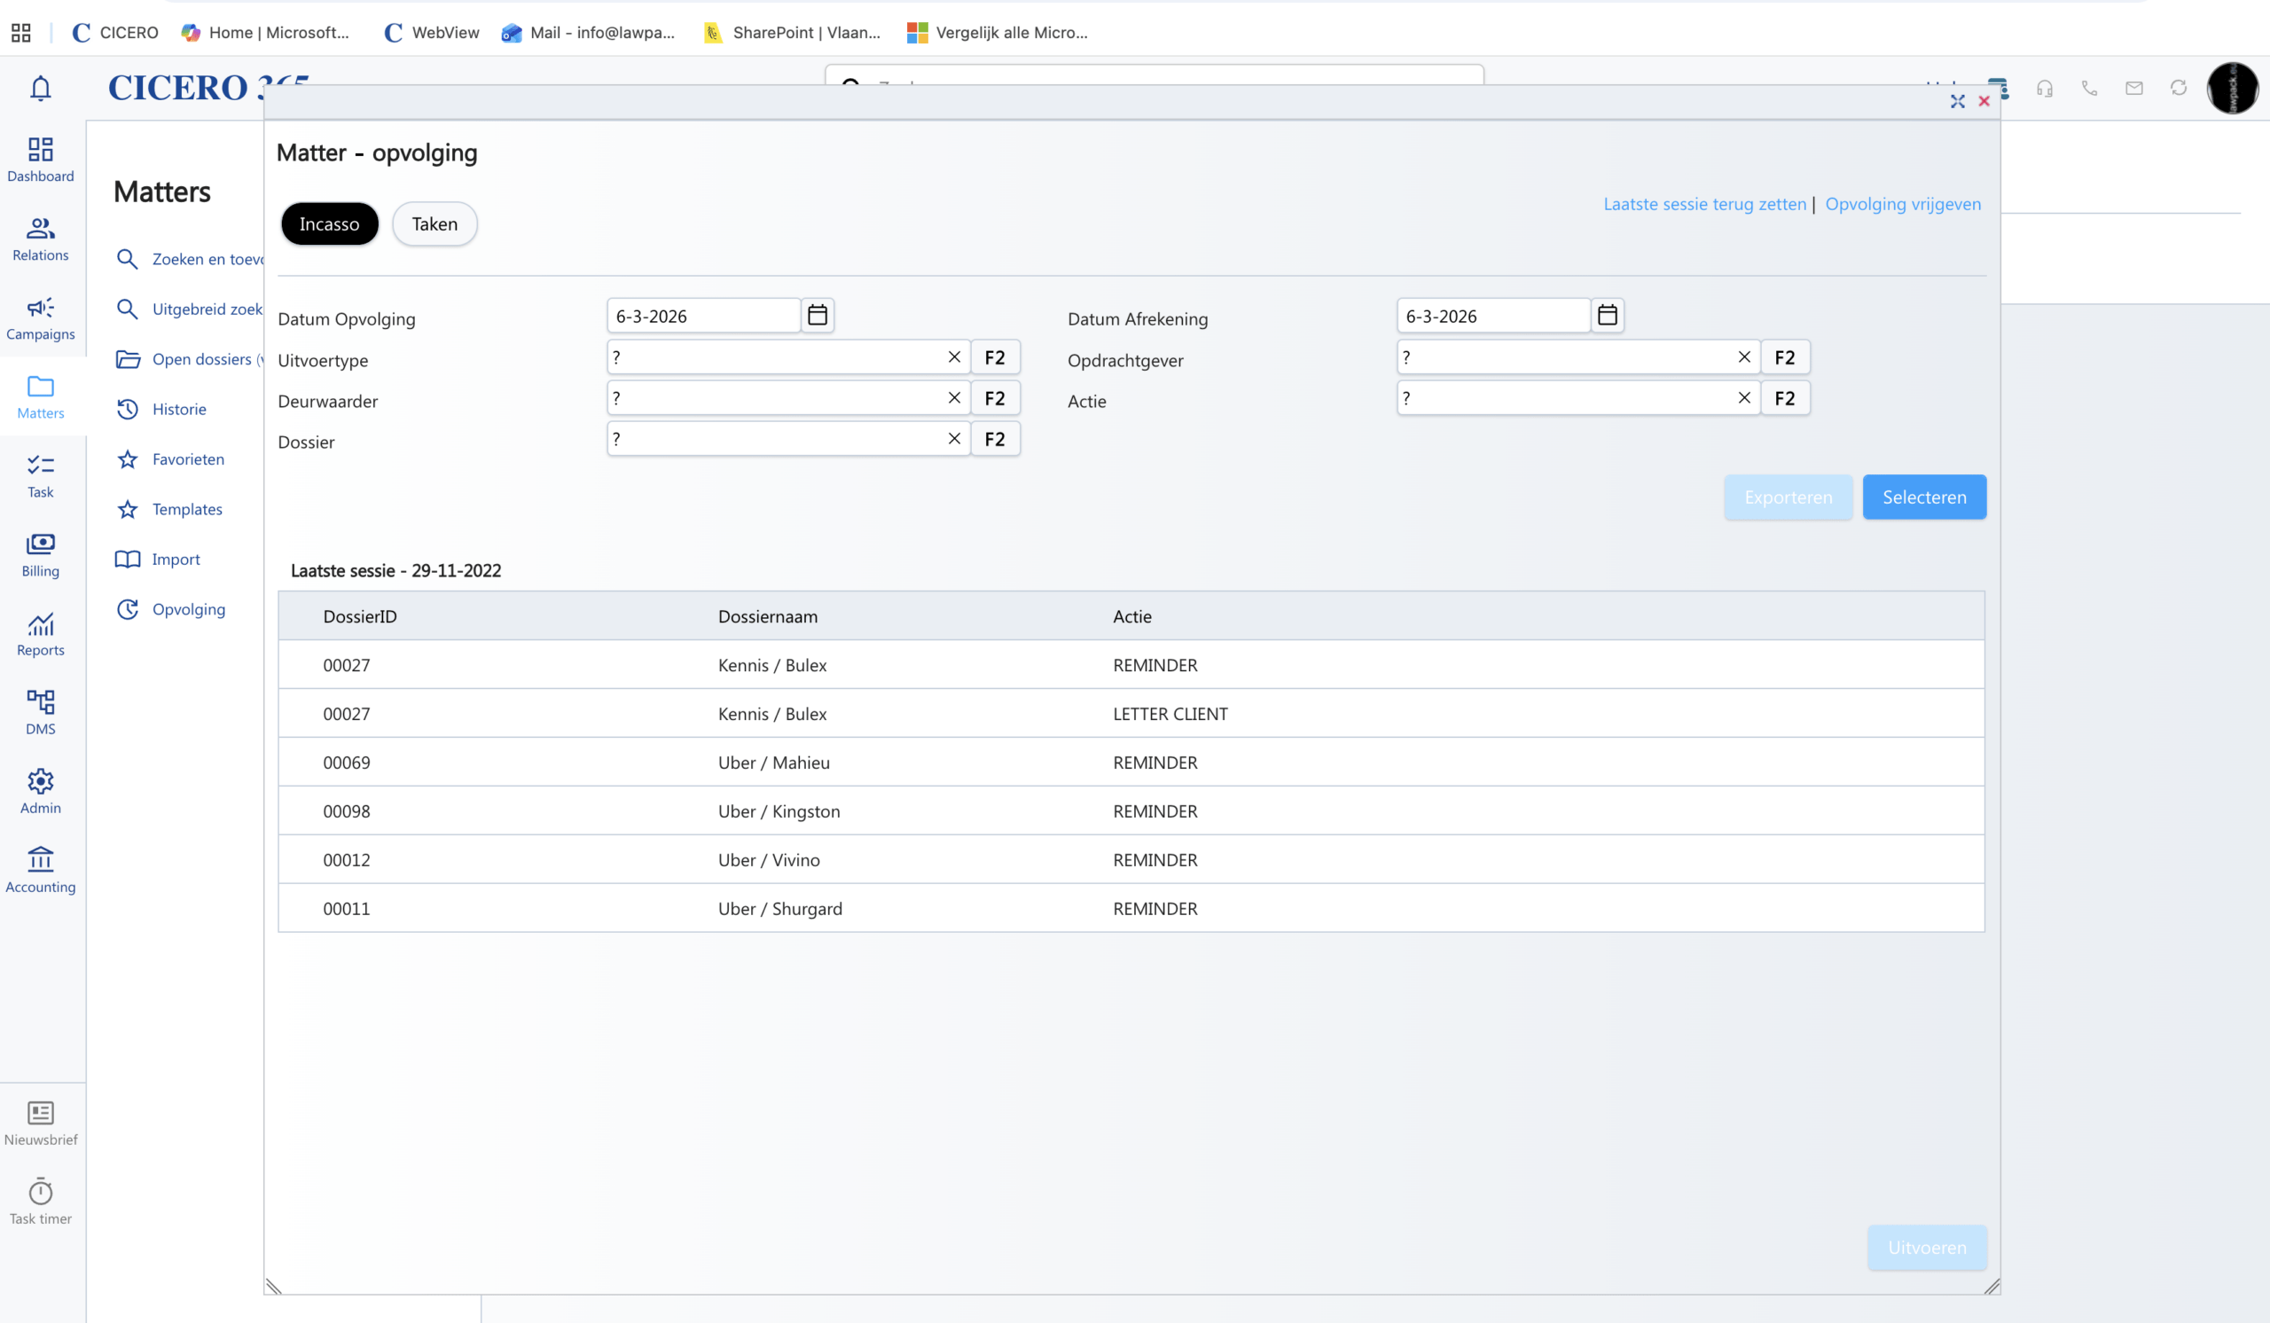Select the Incasso tab

pyautogui.click(x=329, y=223)
